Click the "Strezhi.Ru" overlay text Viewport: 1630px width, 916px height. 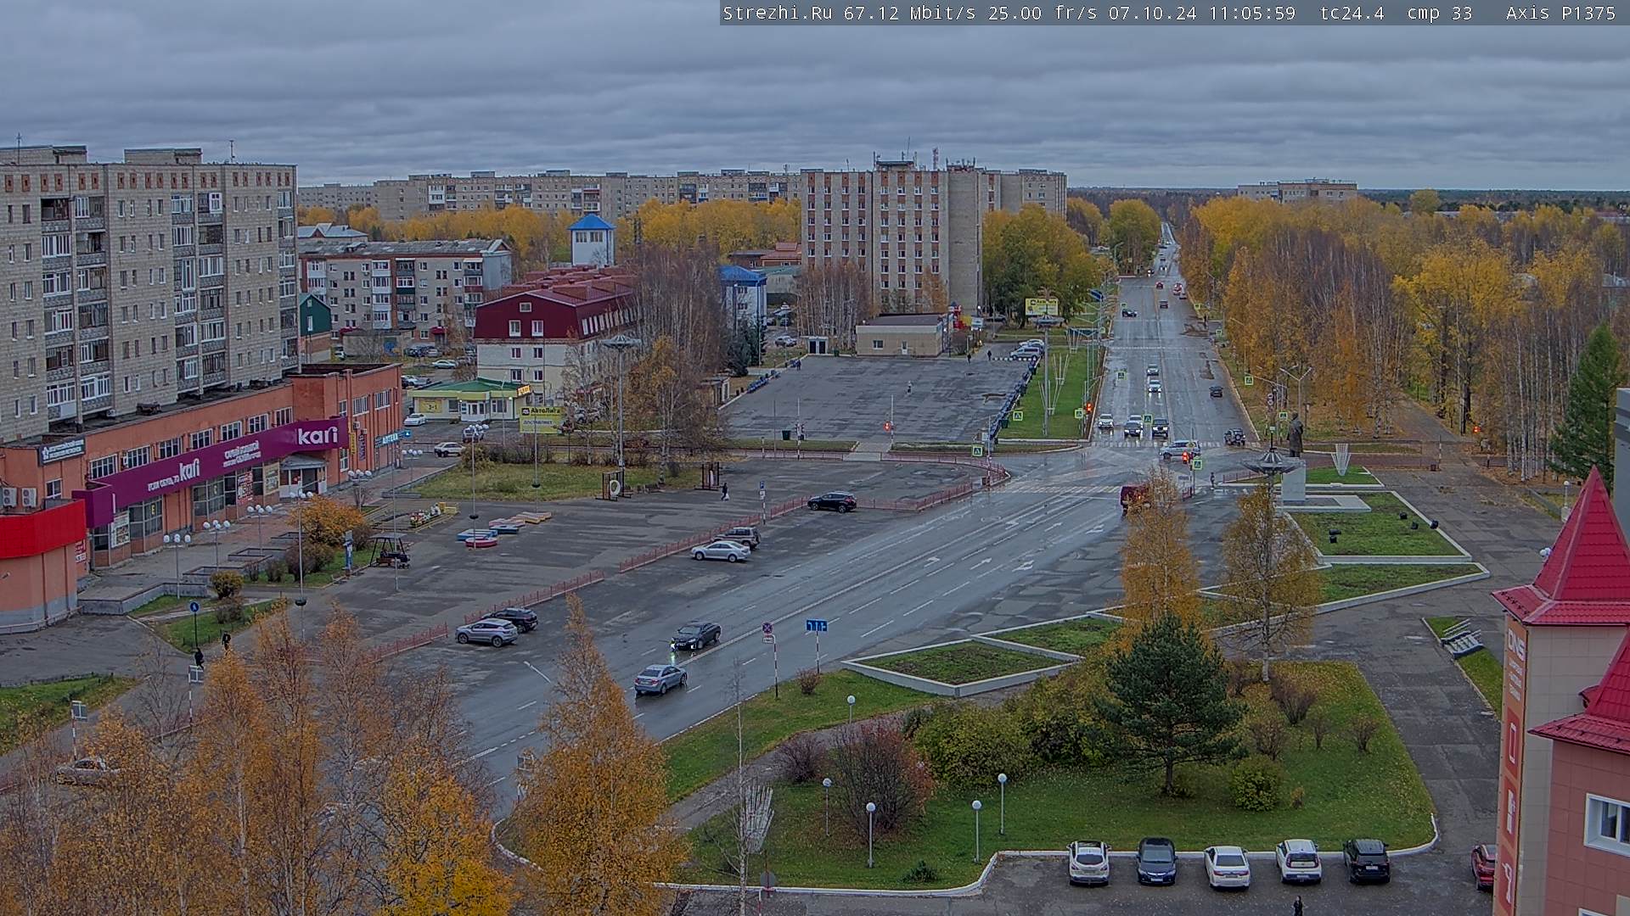pyautogui.click(x=778, y=13)
